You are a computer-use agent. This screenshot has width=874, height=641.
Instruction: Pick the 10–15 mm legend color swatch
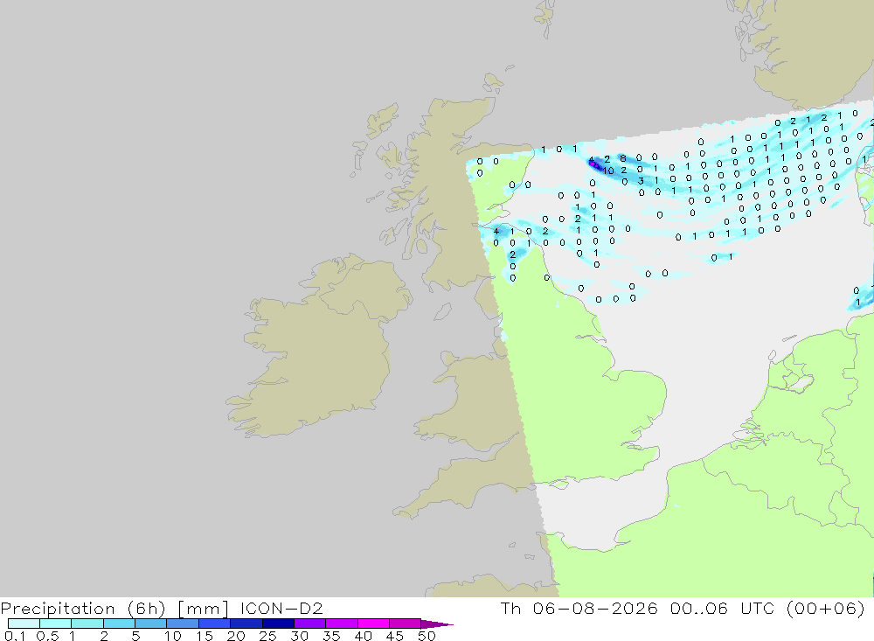(183, 624)
